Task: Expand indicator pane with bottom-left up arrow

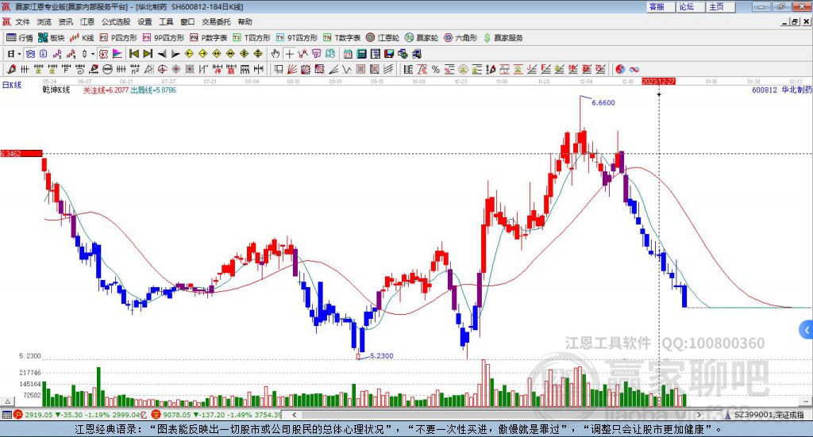Action: (x=7, y=401)
